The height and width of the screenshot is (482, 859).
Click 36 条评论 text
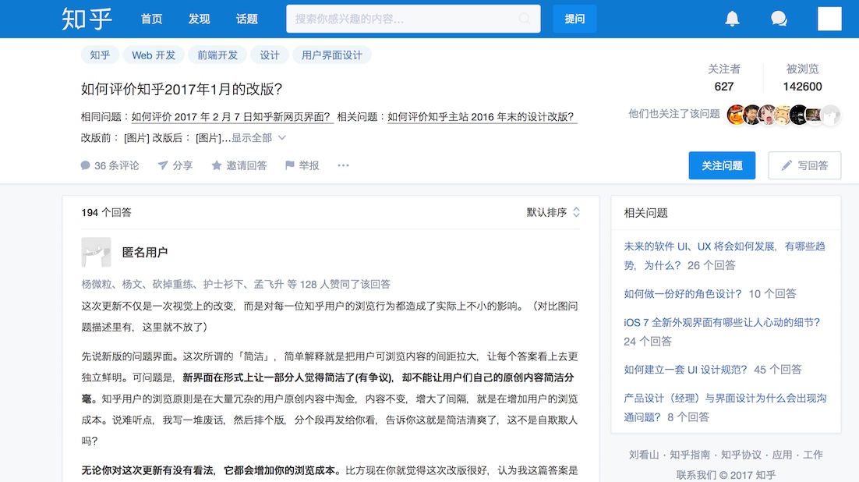coord(117,165)
